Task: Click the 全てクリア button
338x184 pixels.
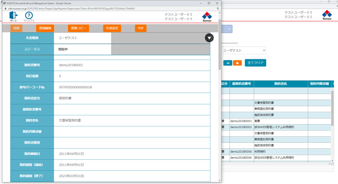Action: point(255,63)
